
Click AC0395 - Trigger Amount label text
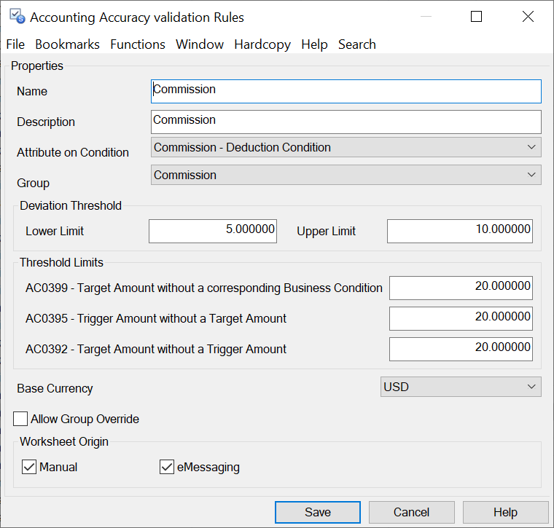click(x=156, y=318)
